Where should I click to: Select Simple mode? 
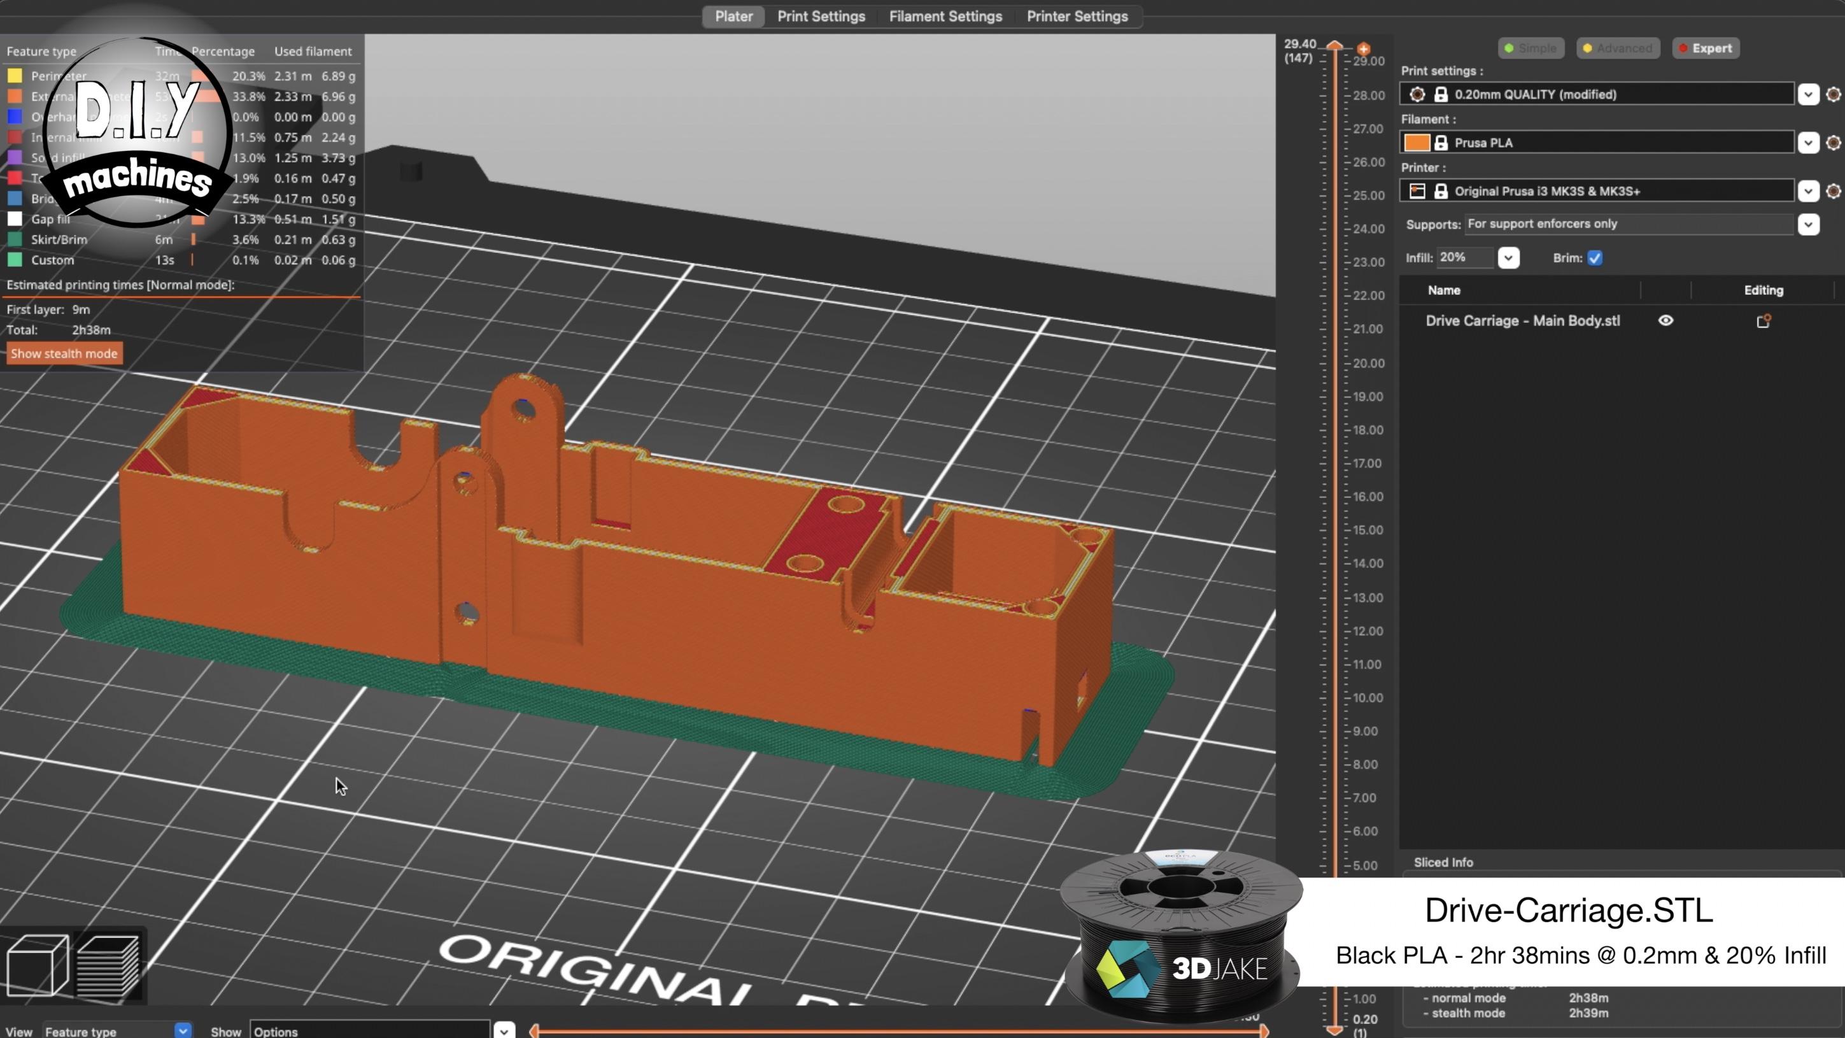(1530, 48)
